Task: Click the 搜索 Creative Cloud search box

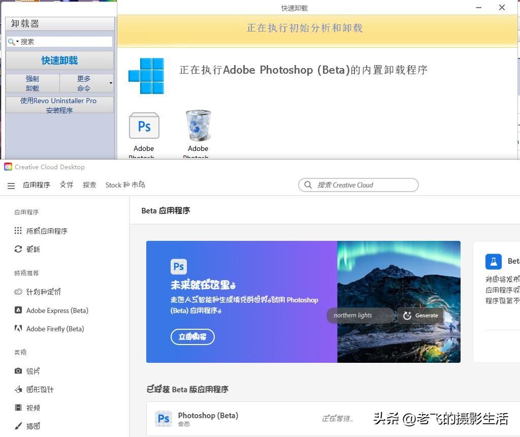Action: click(358, 185)
